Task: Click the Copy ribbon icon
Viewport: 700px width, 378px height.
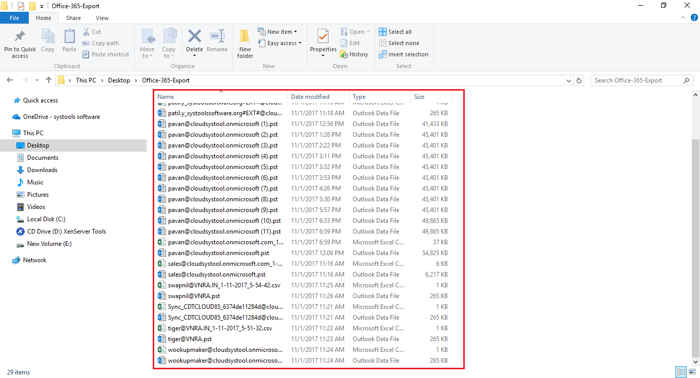Action: click(x=48, y=37)
